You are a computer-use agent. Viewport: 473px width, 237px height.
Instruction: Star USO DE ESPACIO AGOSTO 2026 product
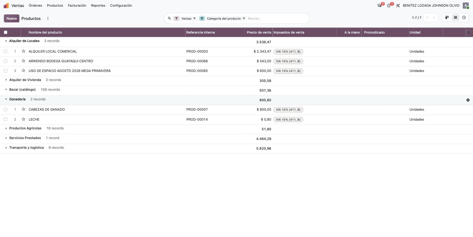click(x=23, y=71)
